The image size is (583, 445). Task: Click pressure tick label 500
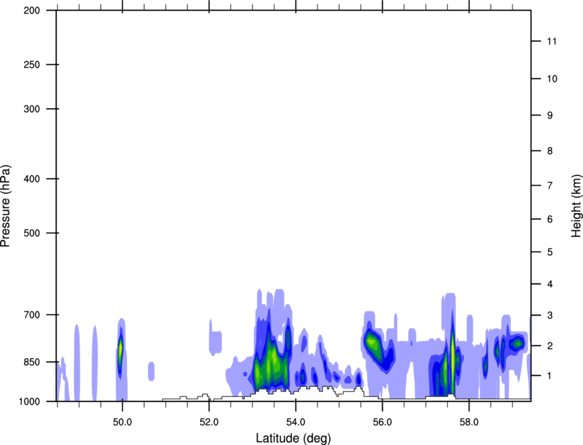pyautogui.click(x=32, y=233)
